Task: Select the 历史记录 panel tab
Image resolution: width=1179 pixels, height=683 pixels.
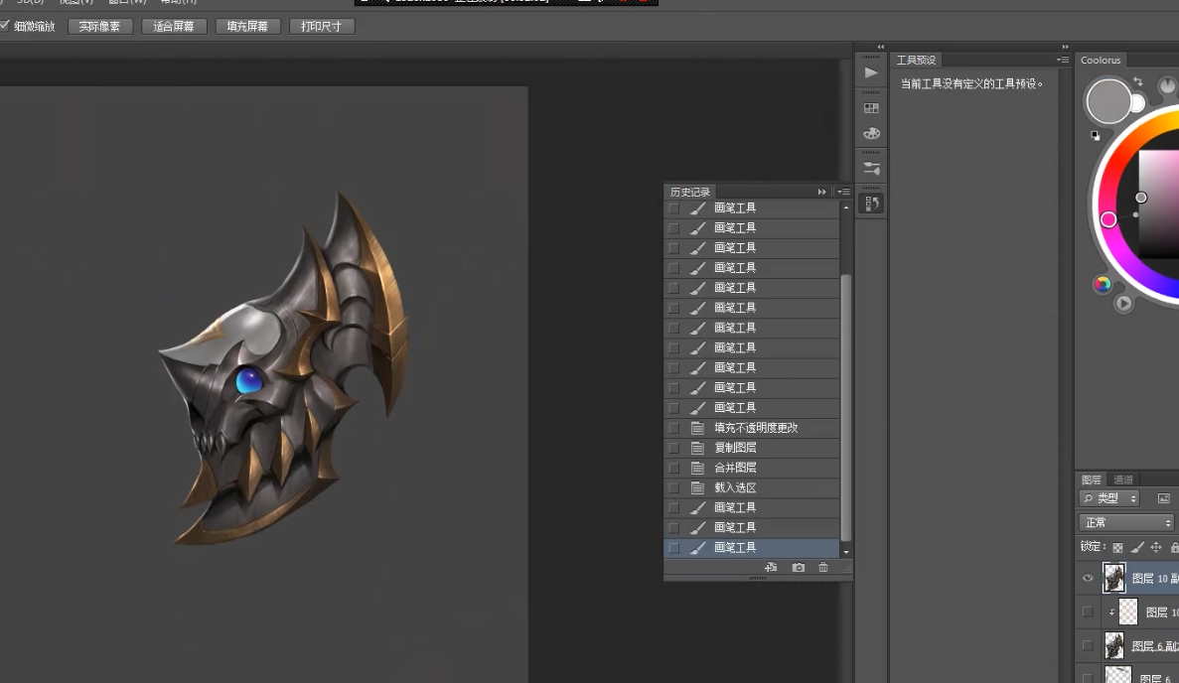Action: click(689, 193)
